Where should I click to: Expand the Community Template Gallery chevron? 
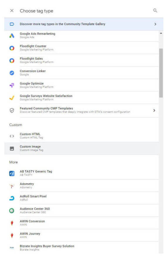coord(155,24)
